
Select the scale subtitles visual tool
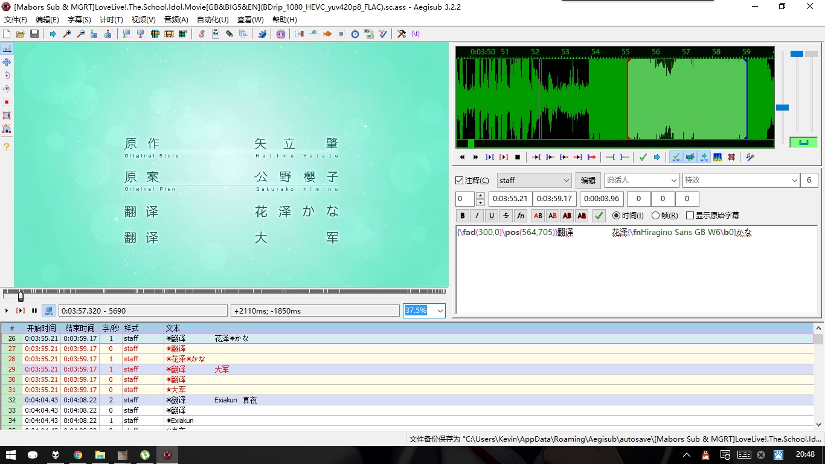point(7,102)
